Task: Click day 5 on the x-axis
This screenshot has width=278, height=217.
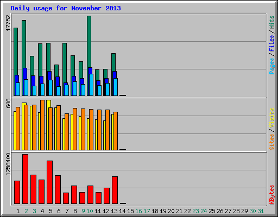Action: point(50,211)
